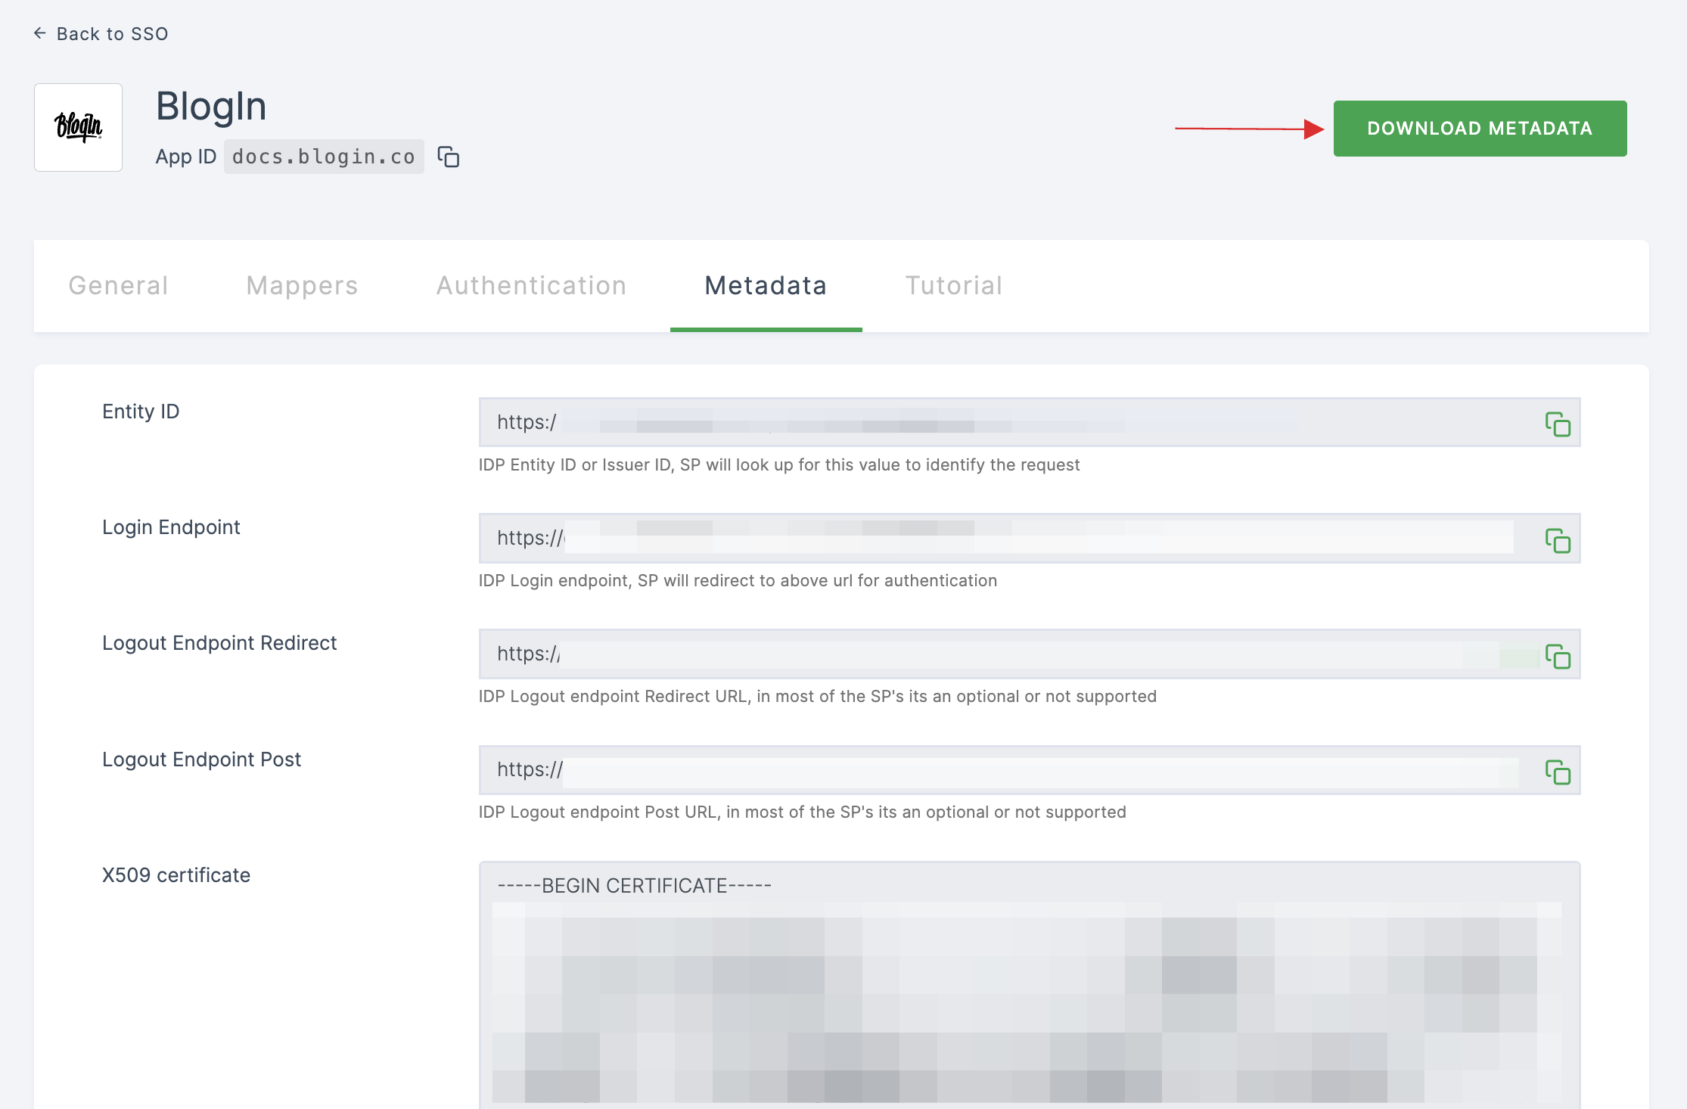Click the BEGIN CERTIFICATE line
Screen dimensions: 1687x1109
click(634, 886)
